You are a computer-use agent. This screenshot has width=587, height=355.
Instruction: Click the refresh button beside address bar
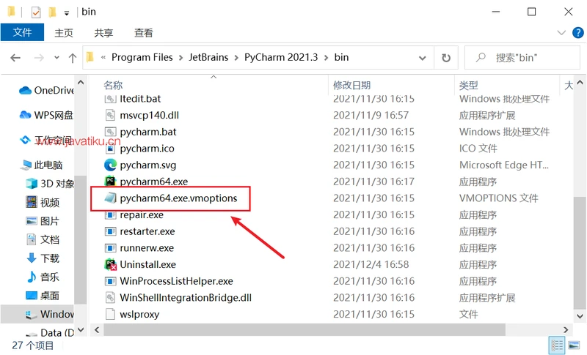coord(445,57)
